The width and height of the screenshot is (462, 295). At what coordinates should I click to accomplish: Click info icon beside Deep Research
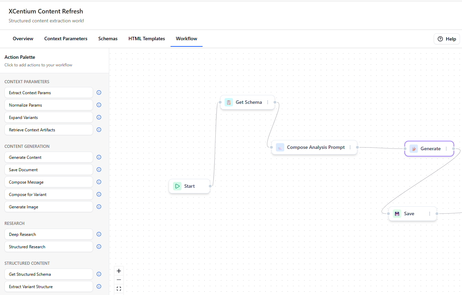[99, 234]
